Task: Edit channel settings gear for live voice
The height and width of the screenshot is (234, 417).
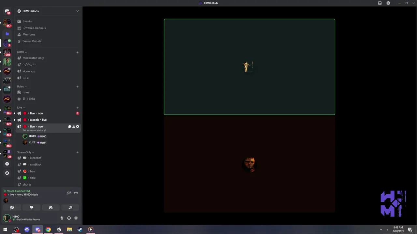Action: click(78, 126)
